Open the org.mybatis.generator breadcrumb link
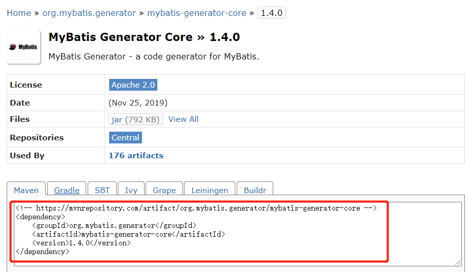Image resolution: width=469 pixels, height=272 pixels. coord(89,13)
